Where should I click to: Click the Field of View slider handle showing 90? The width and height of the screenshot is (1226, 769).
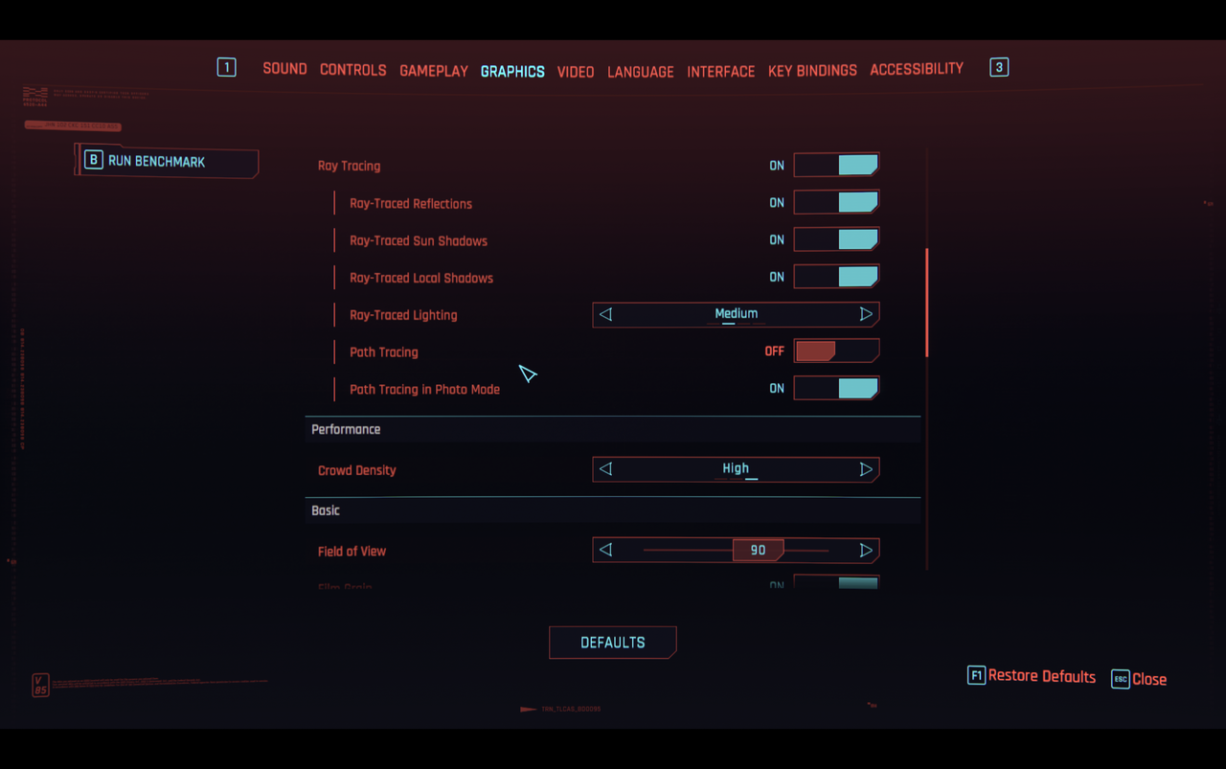(x=758, y=550)
